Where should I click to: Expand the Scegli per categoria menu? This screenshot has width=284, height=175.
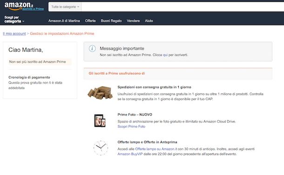coord(14,19)
